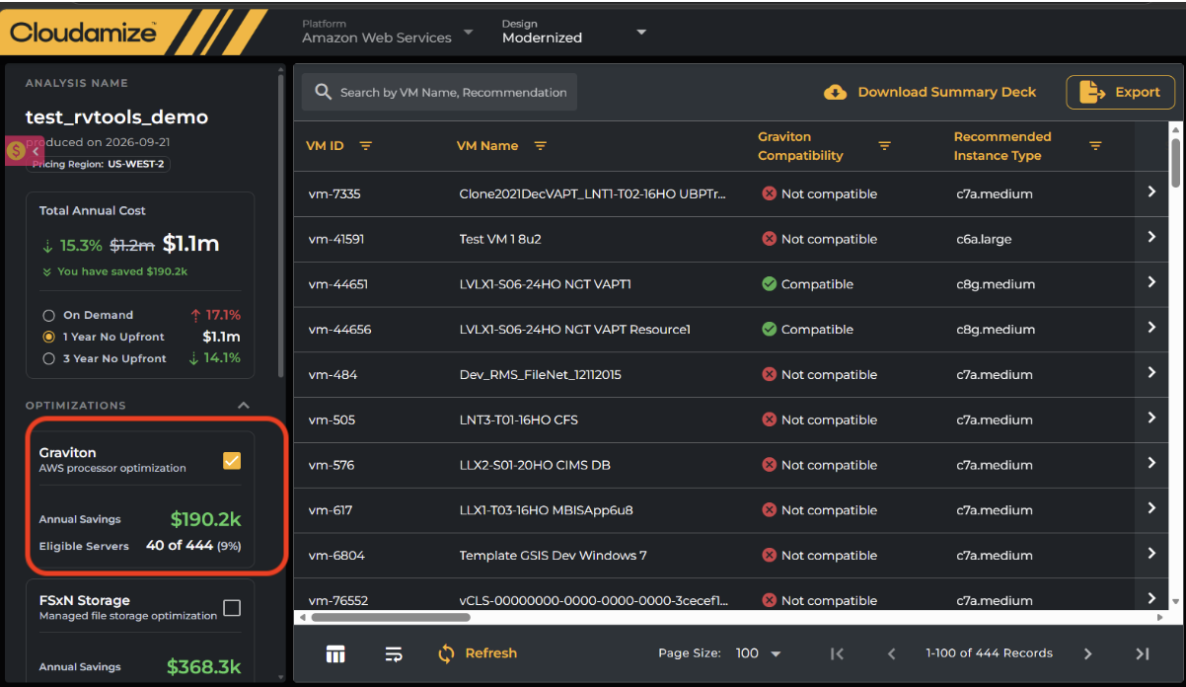Open the Design dropdown
1186x687 pixels.
pos(574,32)
